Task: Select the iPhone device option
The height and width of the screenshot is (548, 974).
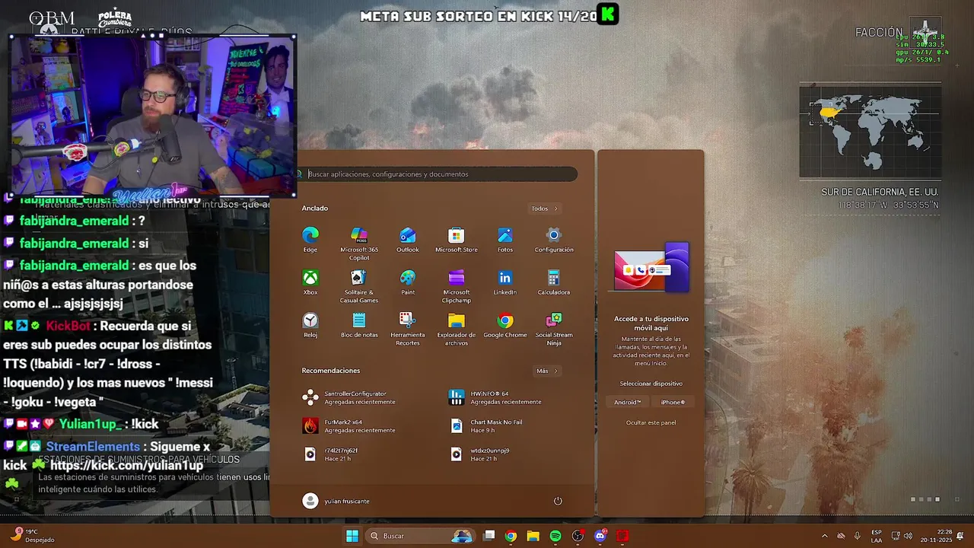Action: click(673, 403)
